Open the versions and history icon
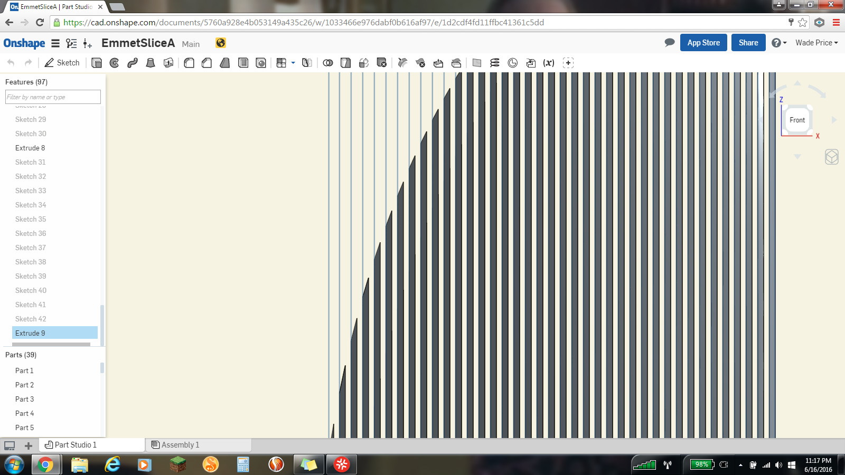This screenshot has height=475, width=845. (71, 43)
